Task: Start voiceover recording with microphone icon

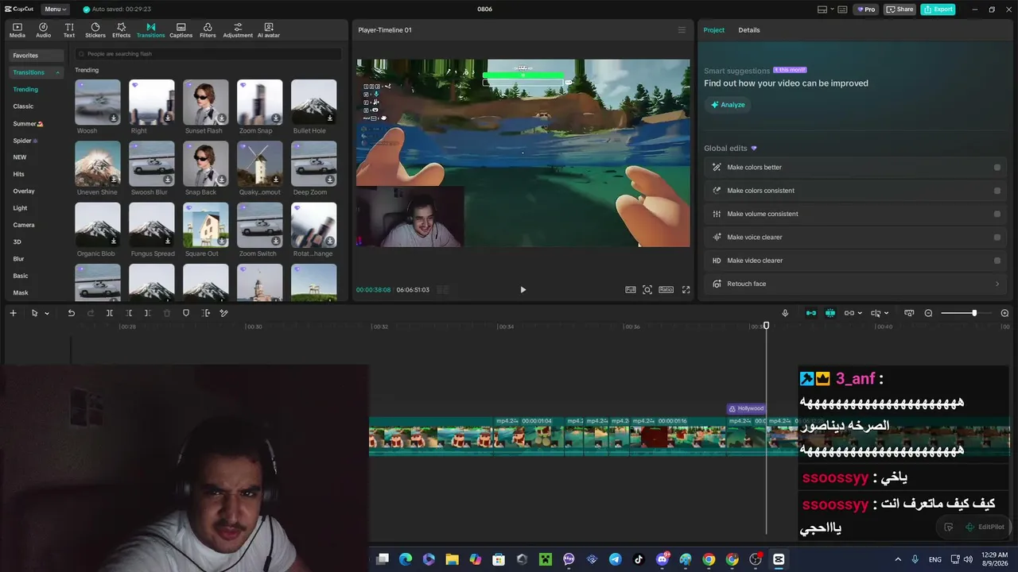Action: click(785, 313)
